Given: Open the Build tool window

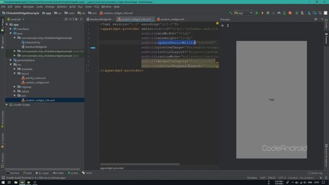Looking at the screenshot, I should coord(27,173).
